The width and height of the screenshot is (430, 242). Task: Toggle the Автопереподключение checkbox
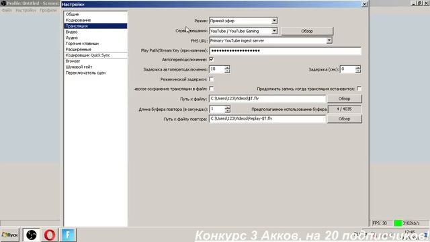(x=211, y=59)
